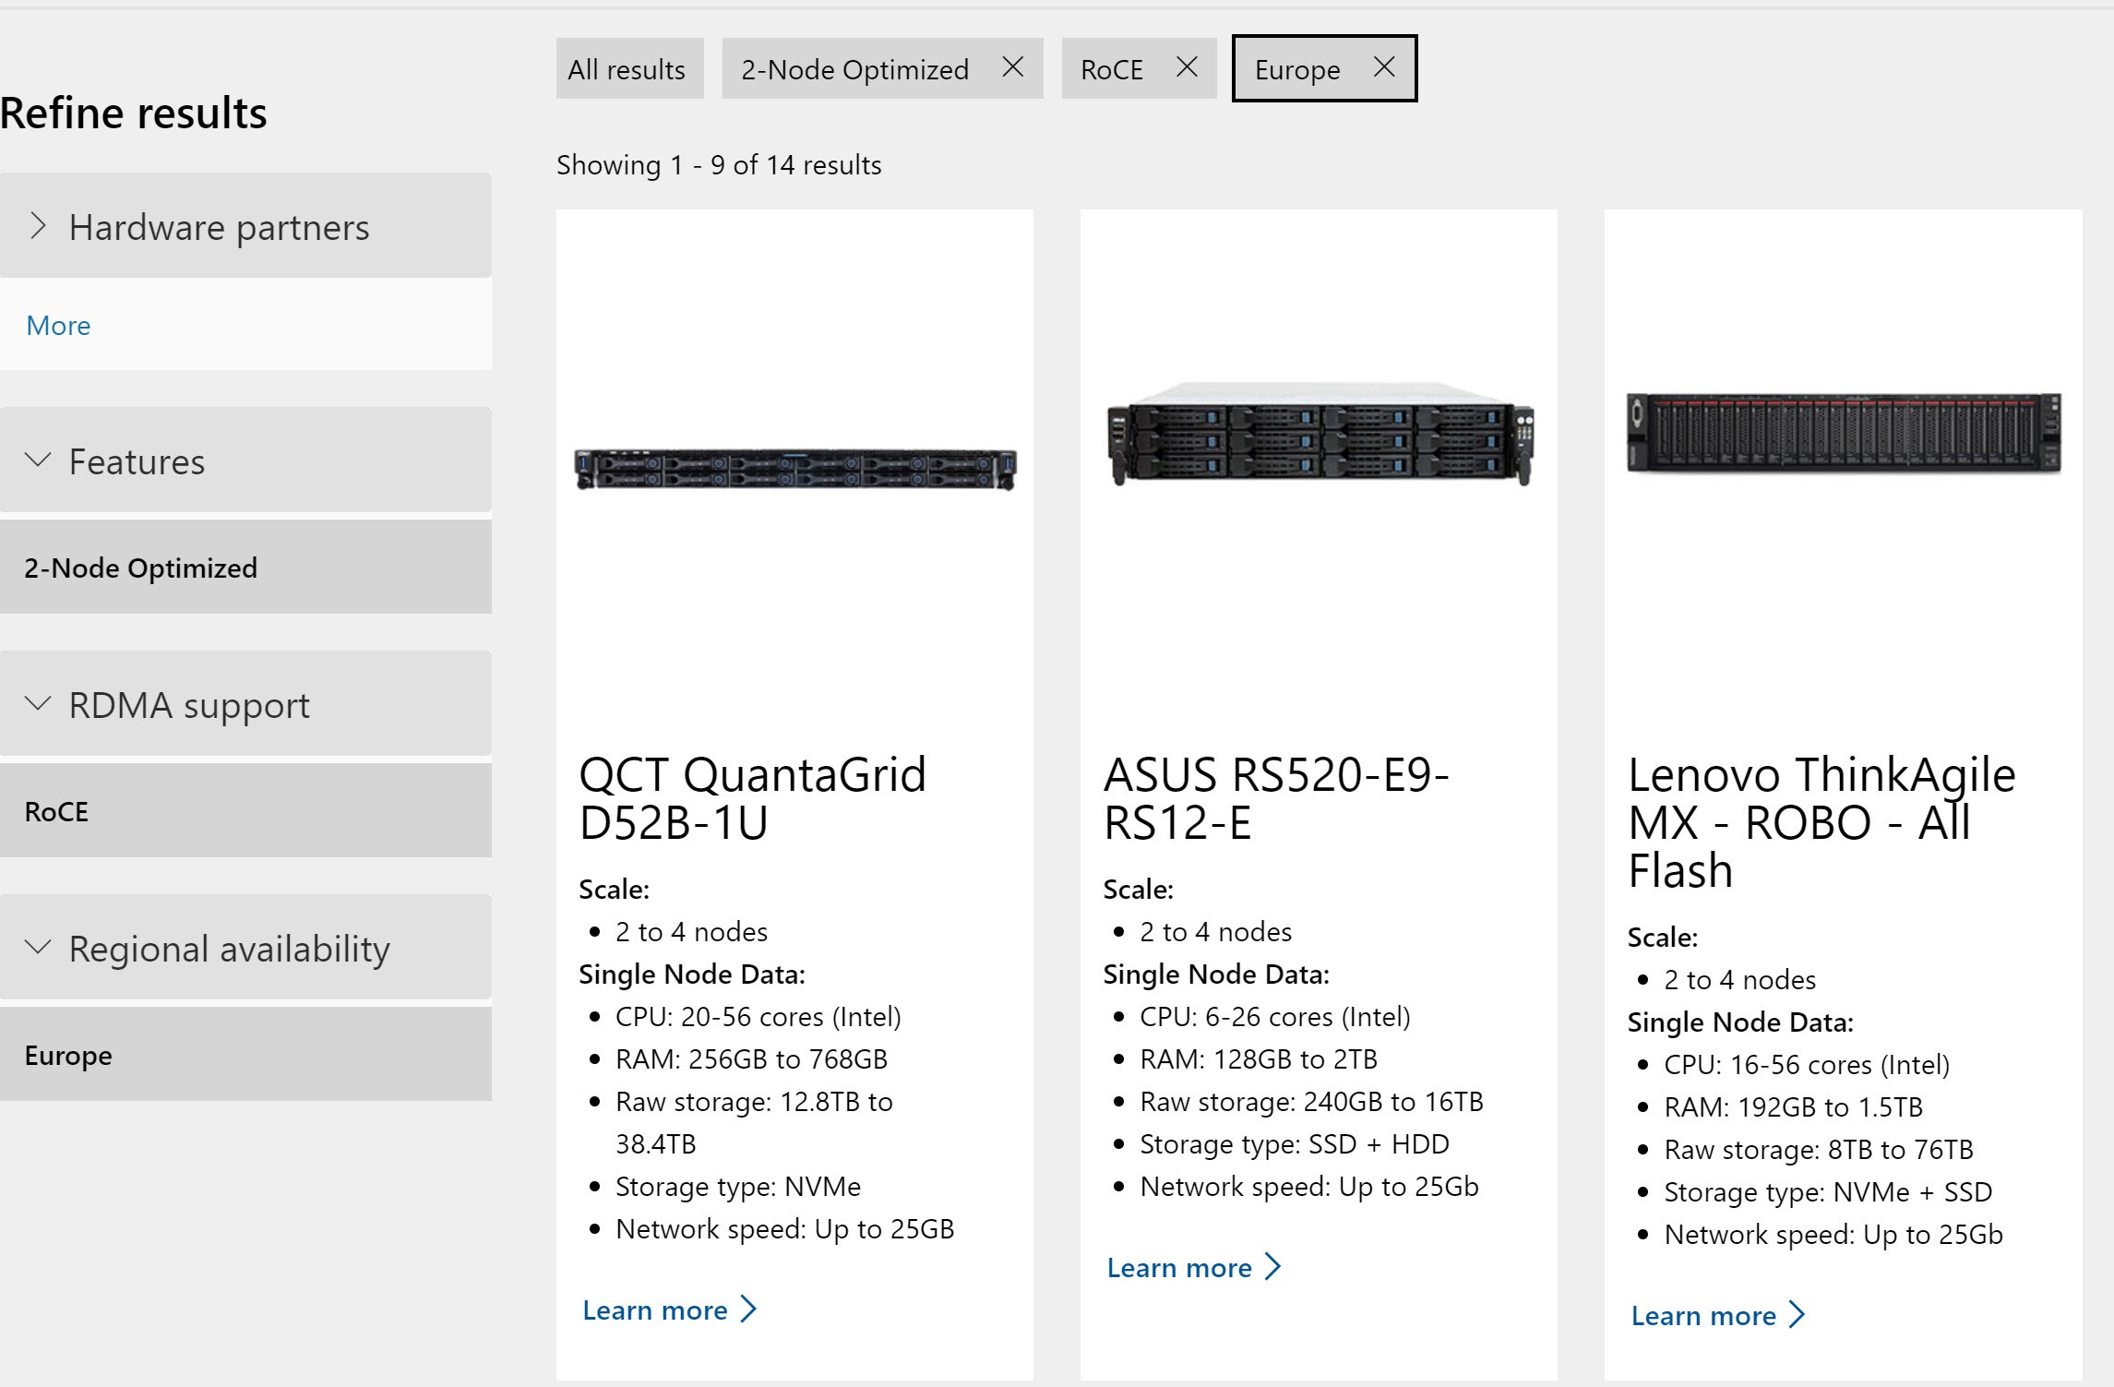Open Learn more for Lenovo ThinkAgile MX

[x=1718, y=1315]
